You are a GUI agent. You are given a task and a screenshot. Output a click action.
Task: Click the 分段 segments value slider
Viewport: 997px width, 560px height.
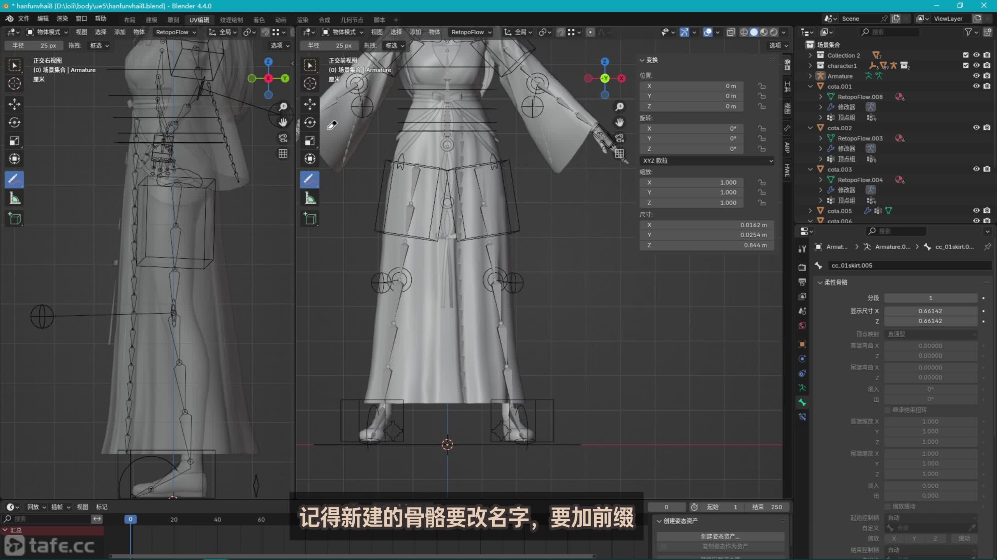(x=930, y=298)
